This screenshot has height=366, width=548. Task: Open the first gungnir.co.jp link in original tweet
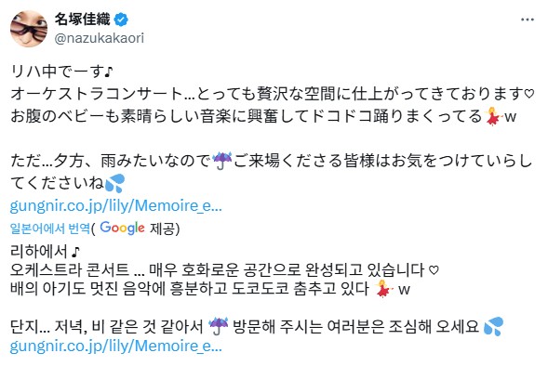pos(115,206)
